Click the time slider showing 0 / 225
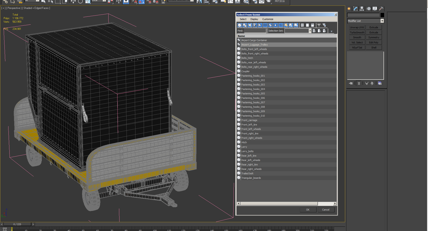 point(17,224)
